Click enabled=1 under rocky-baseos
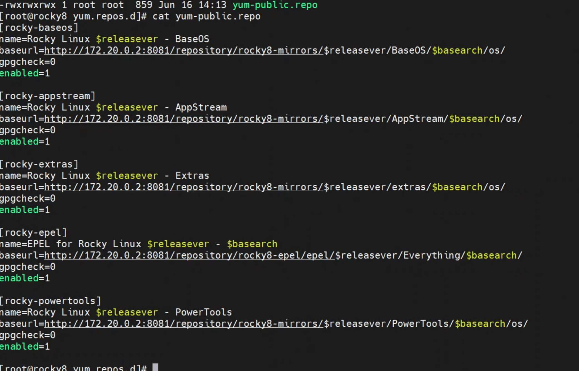The image size is (579, 371). [x=25, y=73]
